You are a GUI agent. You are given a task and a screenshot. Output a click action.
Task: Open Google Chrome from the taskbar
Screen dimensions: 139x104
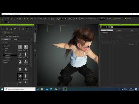(56, 89)
